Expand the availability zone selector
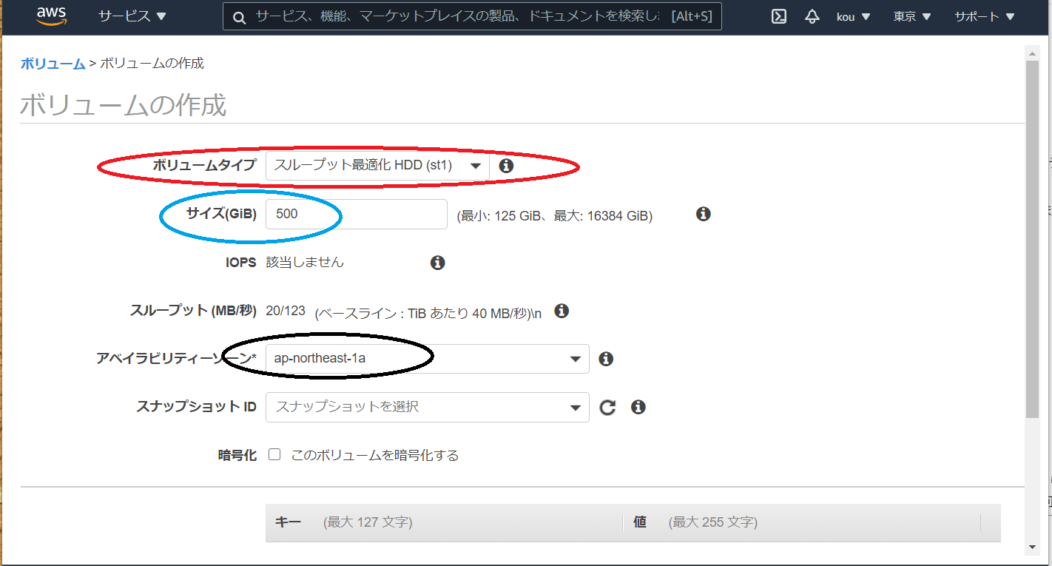The image size is (1052, 566). (576, 359)
